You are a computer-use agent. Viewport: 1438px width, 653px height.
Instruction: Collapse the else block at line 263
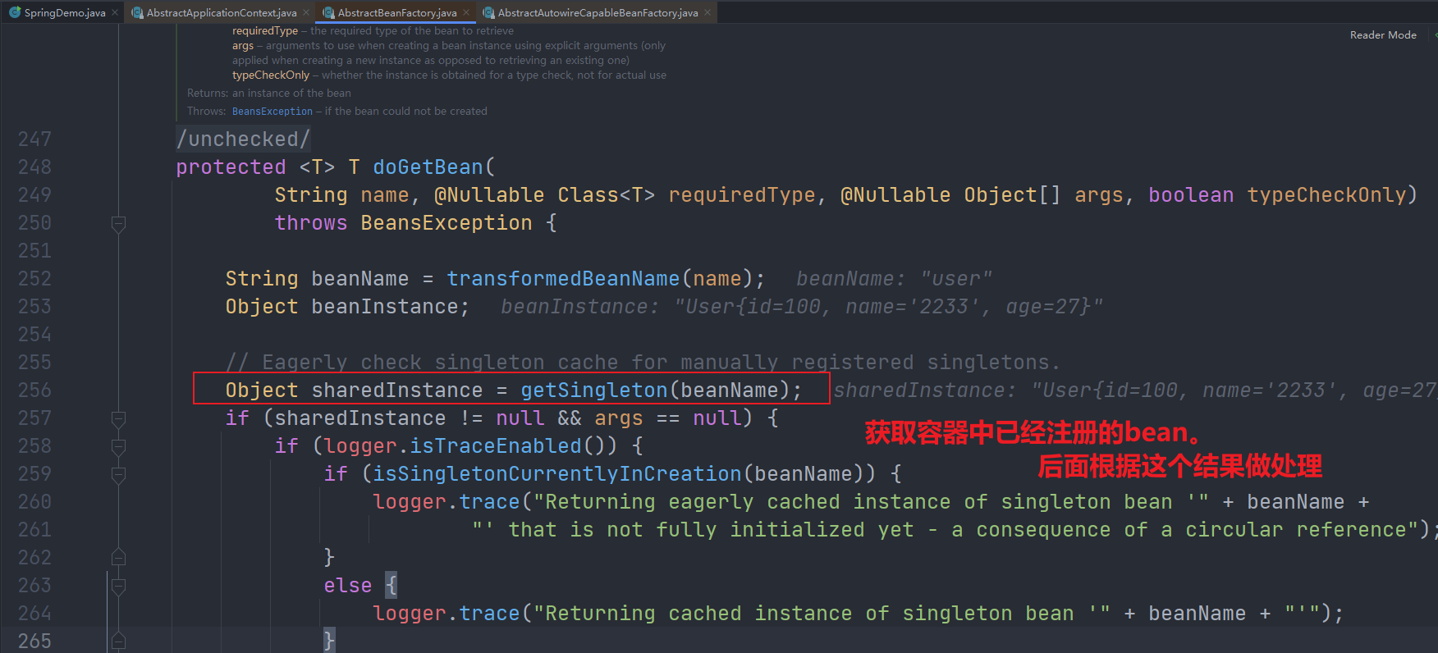[118, 586]
